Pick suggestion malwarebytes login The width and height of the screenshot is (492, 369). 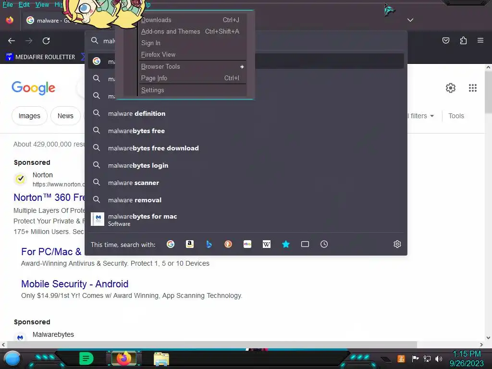(x=246, y=165)
